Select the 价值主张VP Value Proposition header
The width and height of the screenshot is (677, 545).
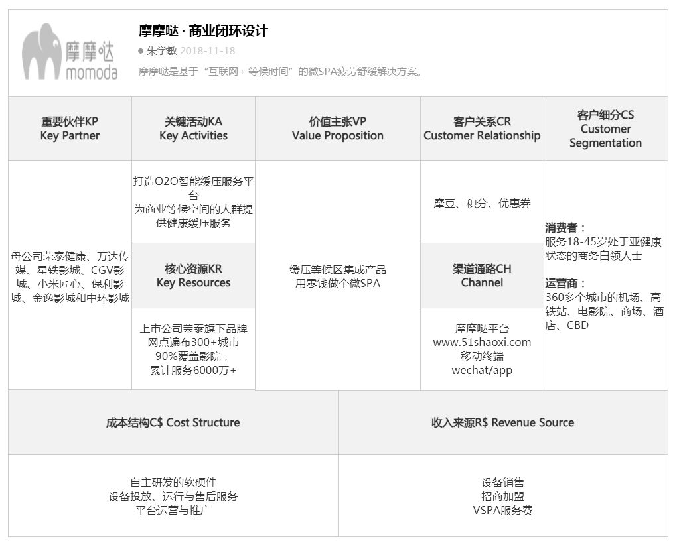pyautogui.click(x=338, y=129)
